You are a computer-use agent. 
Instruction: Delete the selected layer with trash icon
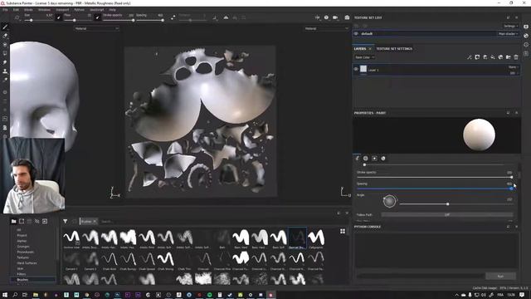pyautogui.click(x=516, y=57)
